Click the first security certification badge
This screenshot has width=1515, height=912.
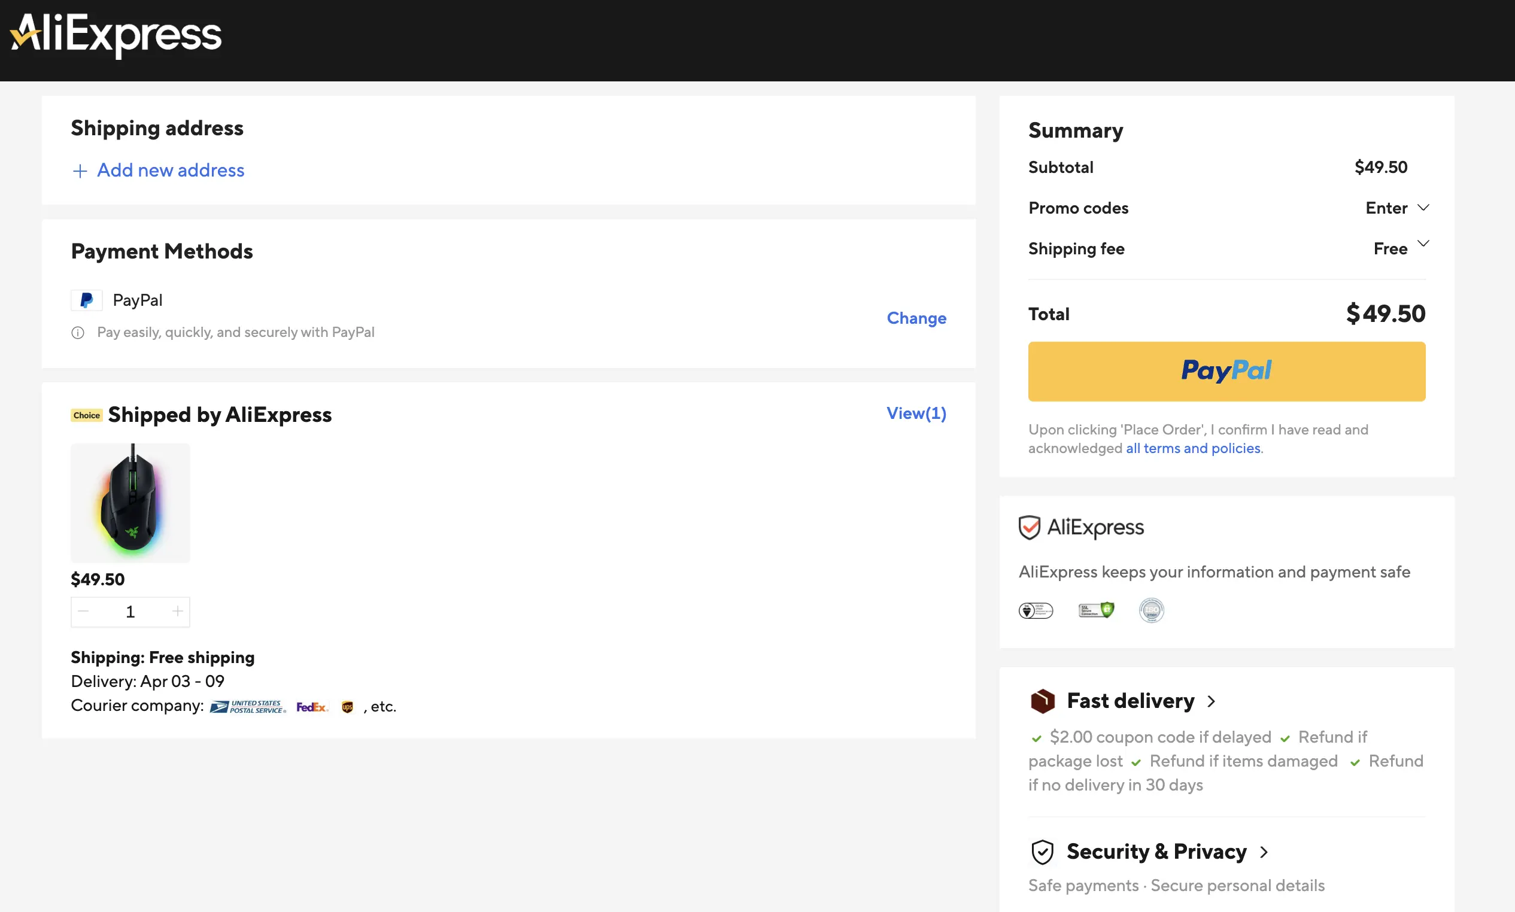pos(1036,610)
